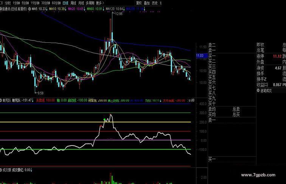Open main chart indicator settings circle icon
286x184 pixels.
coord(30,9)
